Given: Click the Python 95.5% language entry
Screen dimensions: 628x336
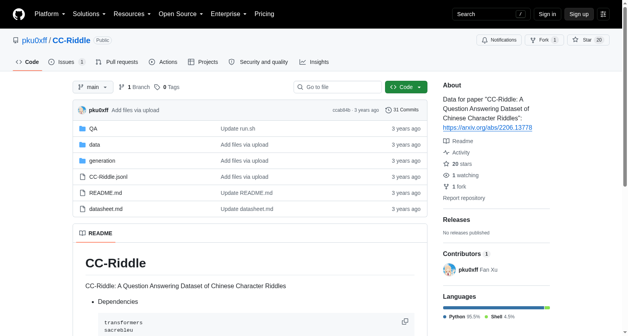Looking at the screenshot, I should click(x=462, y=317).
